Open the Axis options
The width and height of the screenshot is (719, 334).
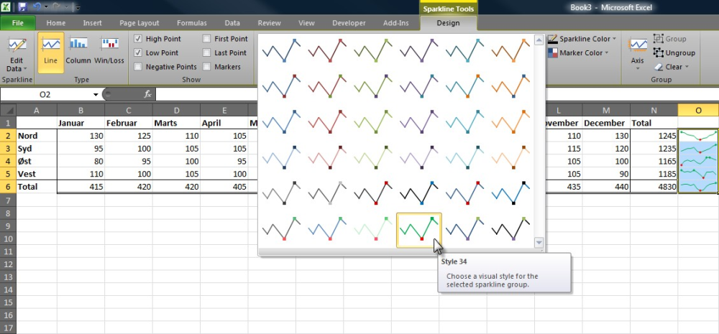coord(637,54)
